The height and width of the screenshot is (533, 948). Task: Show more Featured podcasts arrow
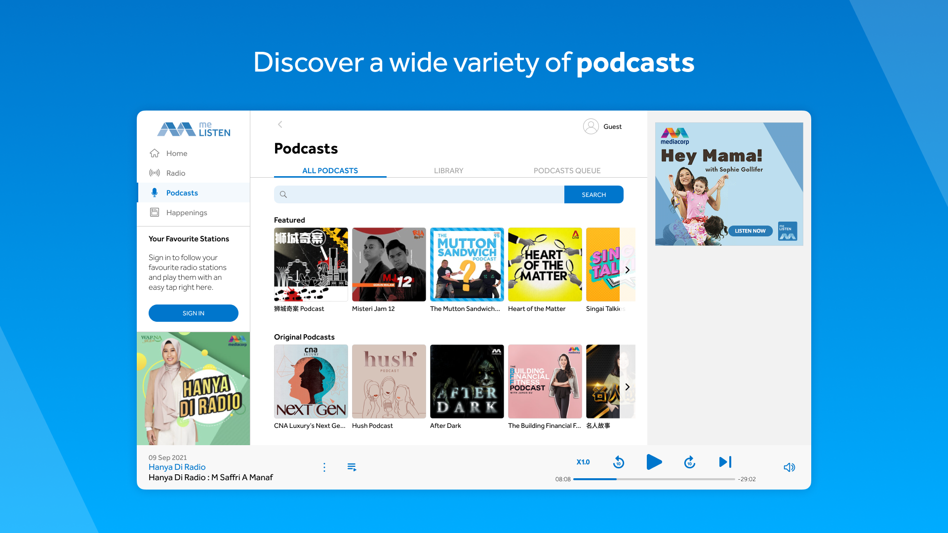tap(627, 270)
